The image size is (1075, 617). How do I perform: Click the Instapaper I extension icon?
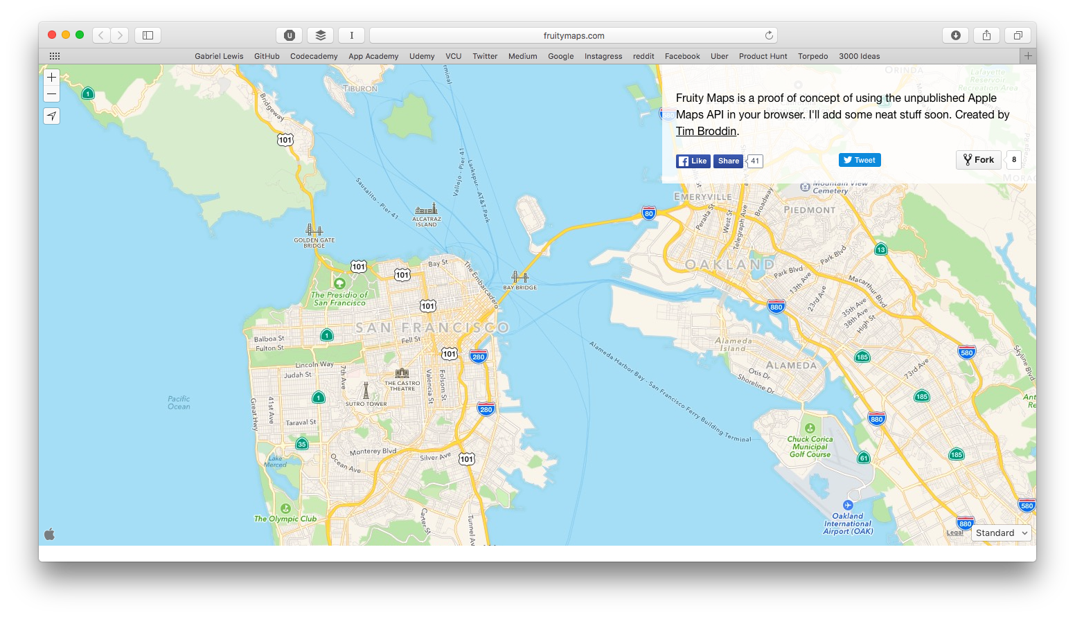(352, 35)
